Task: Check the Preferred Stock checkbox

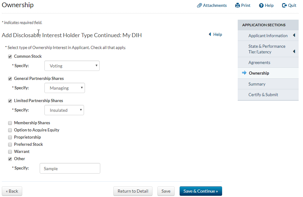Action: pyautogui.click(x=10, y=145)
